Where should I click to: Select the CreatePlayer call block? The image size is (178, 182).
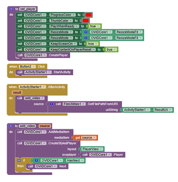click(x=43, y=55)
